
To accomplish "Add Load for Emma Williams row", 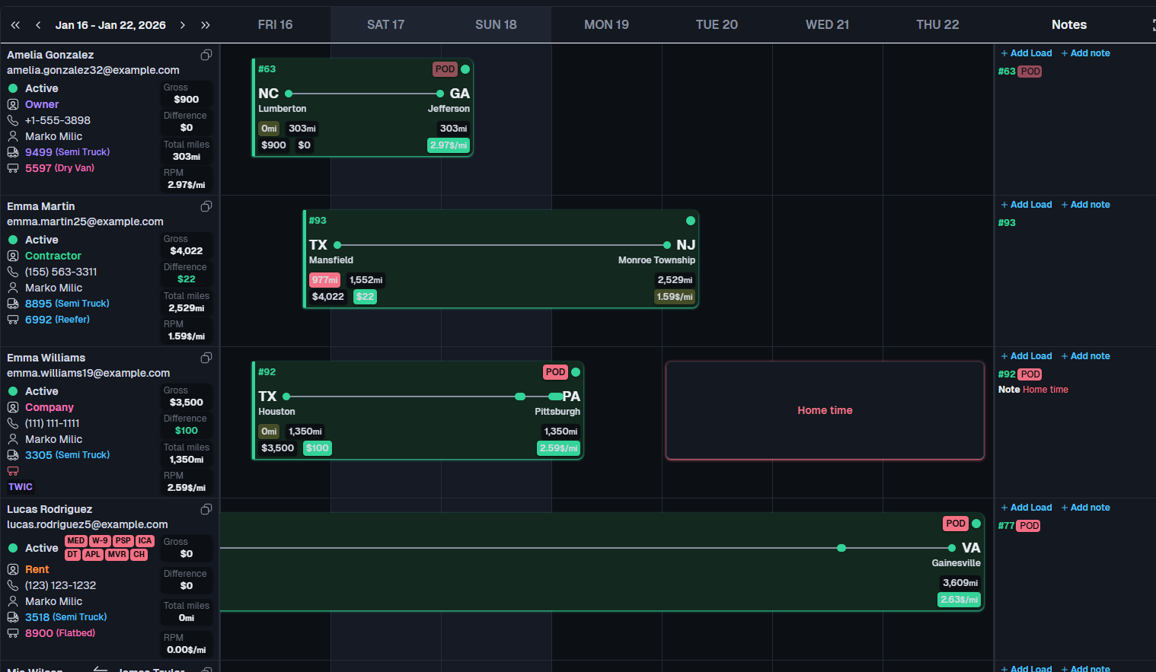I will tap(1027, 356).
